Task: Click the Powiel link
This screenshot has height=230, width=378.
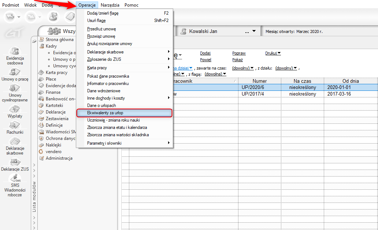Action: pyautogui.click(x=205, y=60)
